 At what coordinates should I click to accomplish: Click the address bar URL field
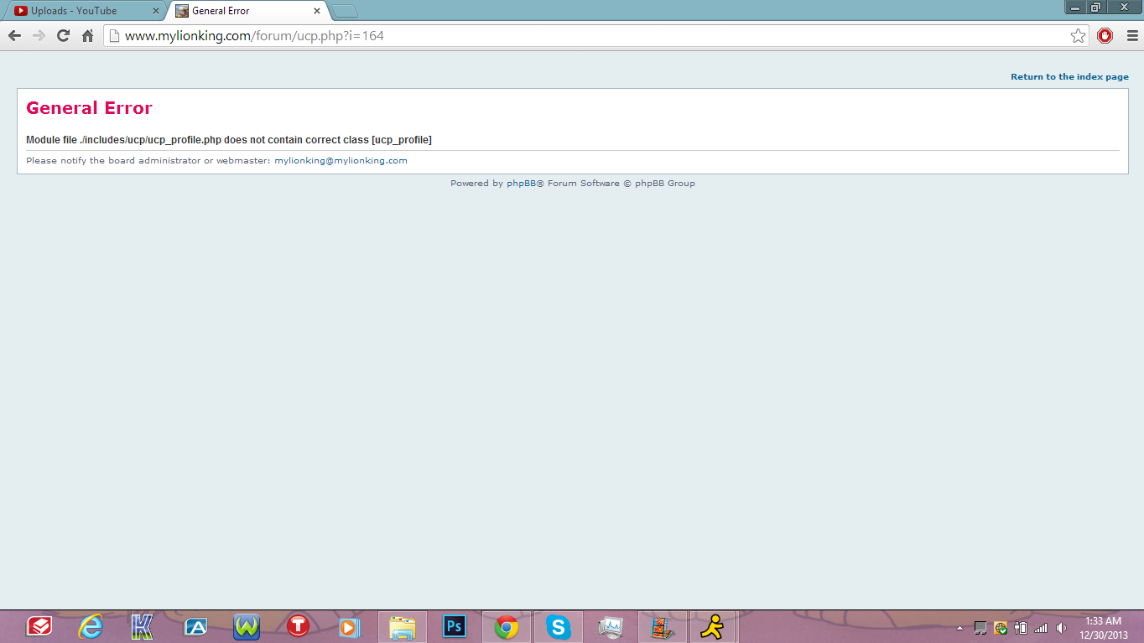587,36
